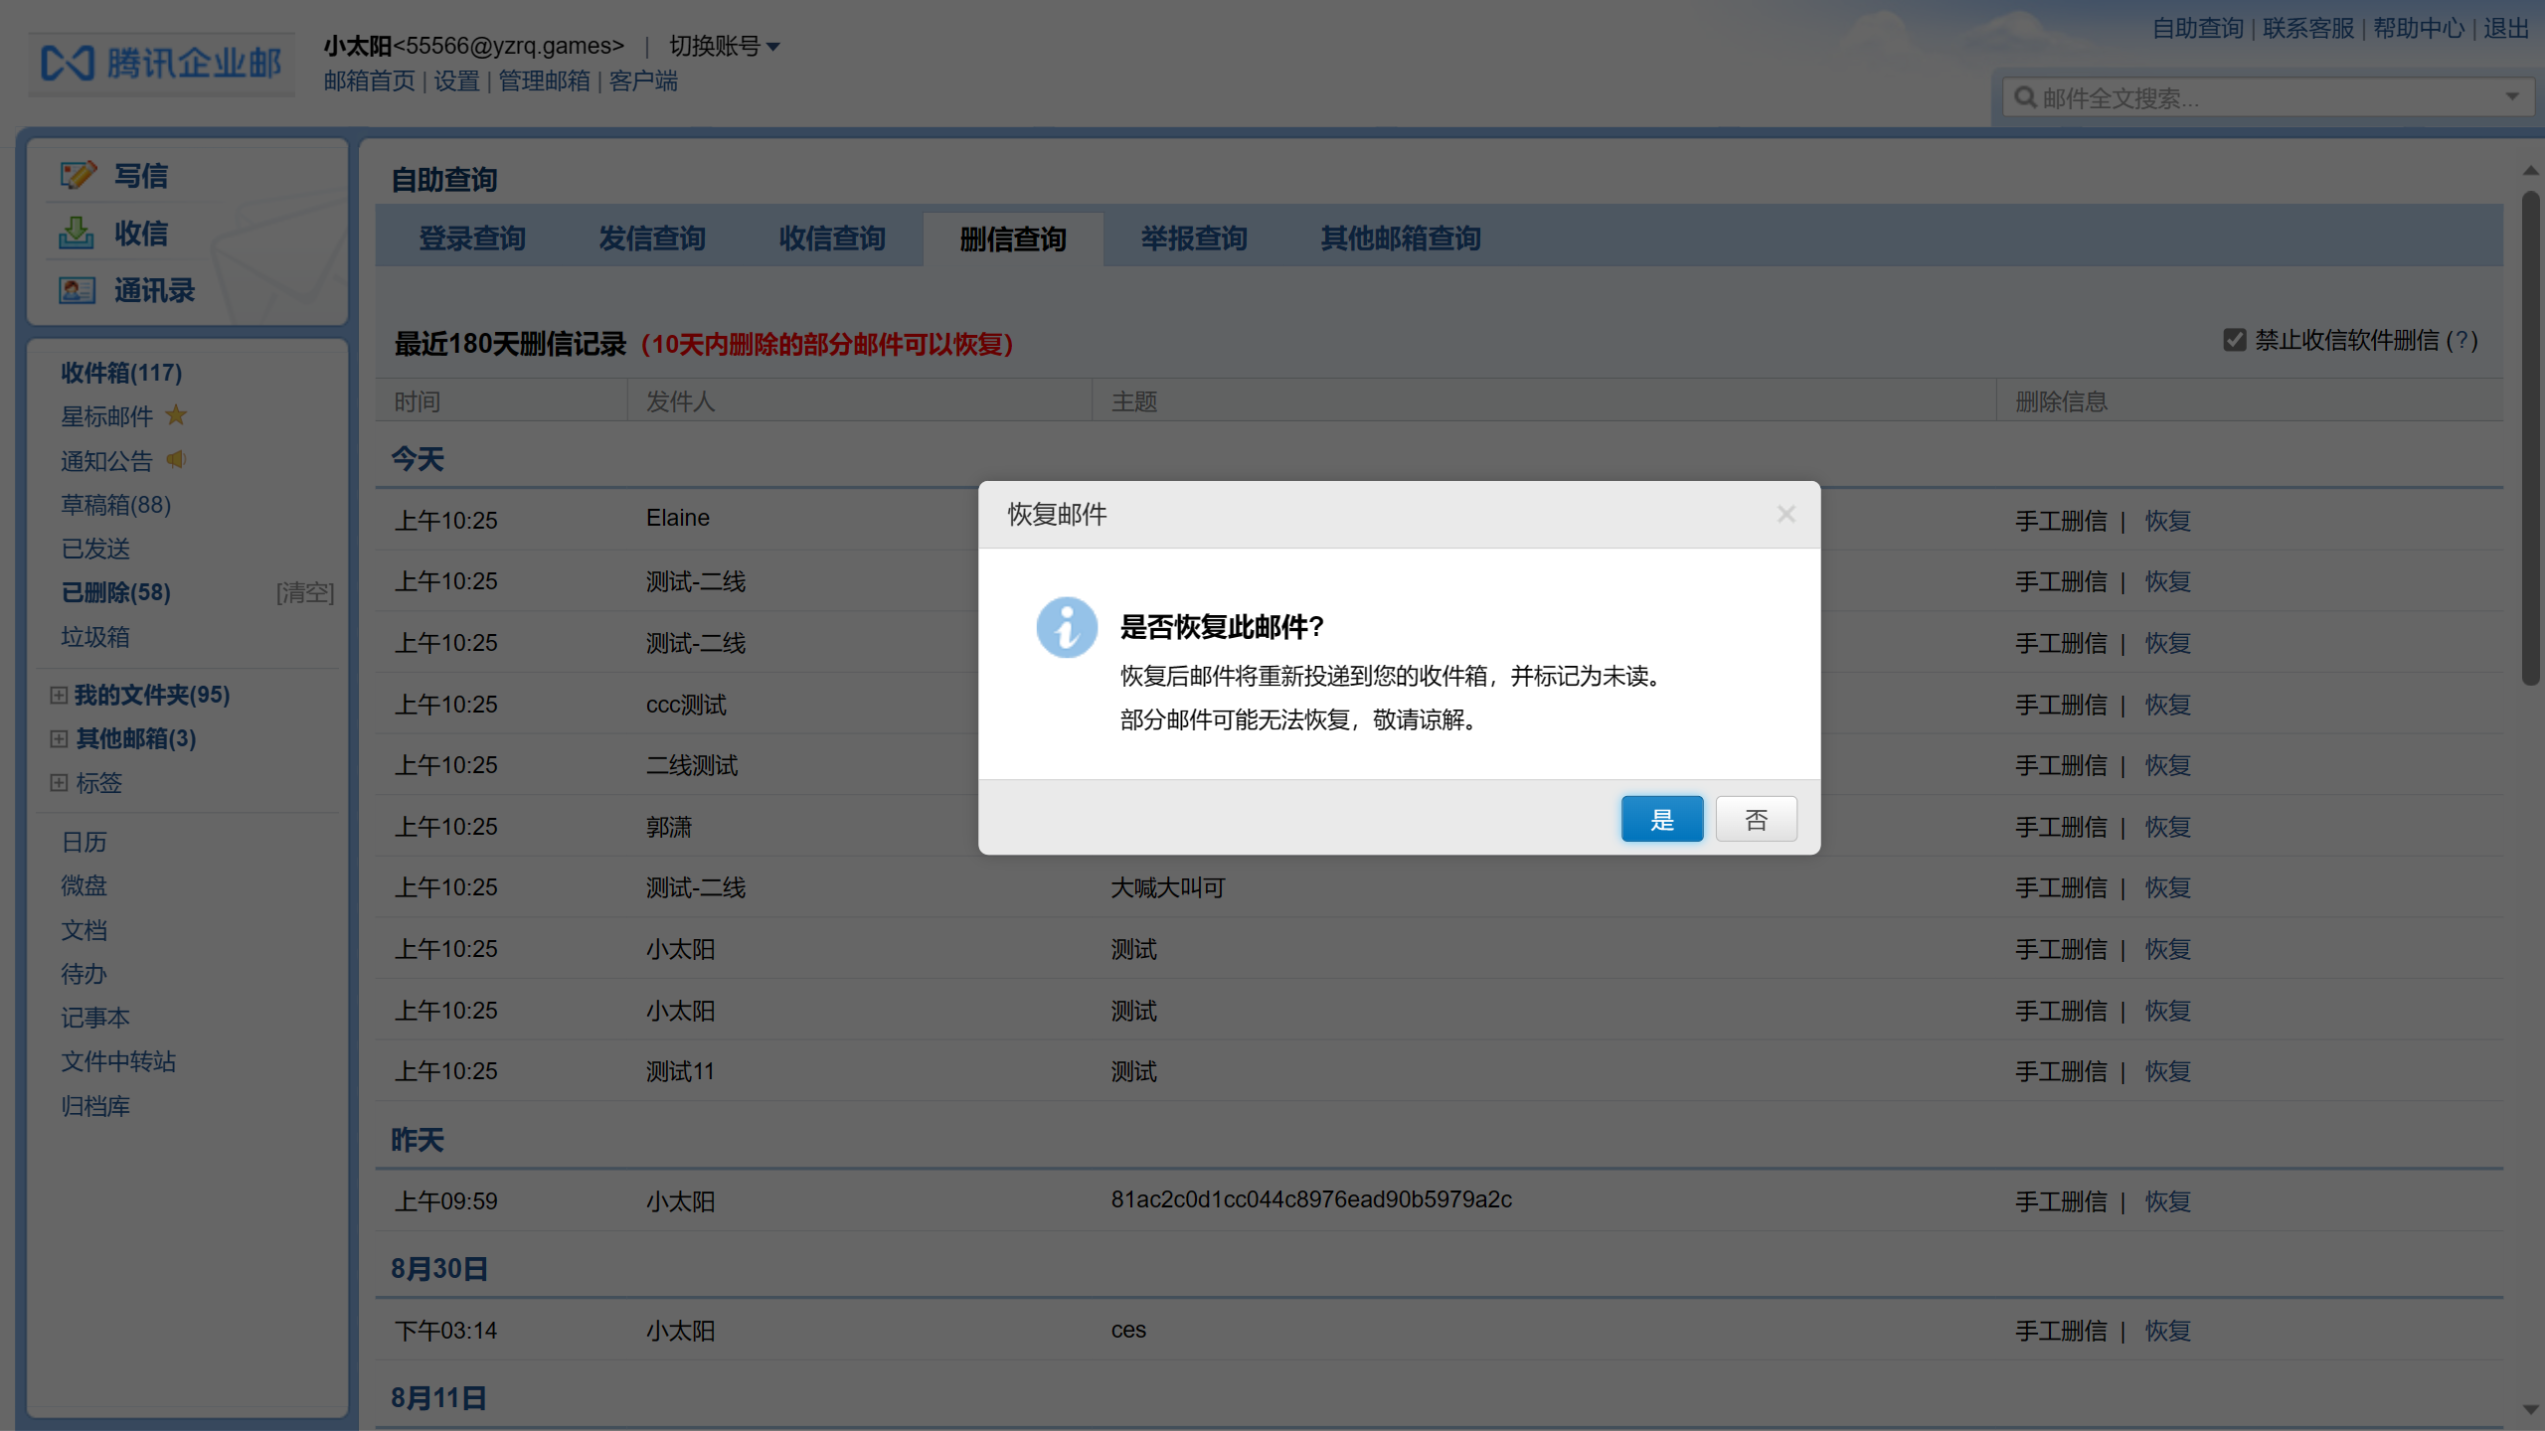Switch to 登录查询 tab
2545x1431 pixels.
click(472, 238)
